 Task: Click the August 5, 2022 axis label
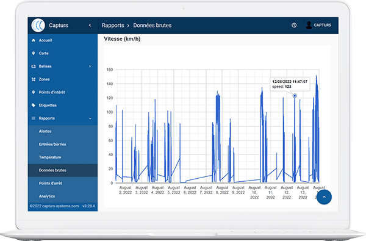[x=174, y=190]
